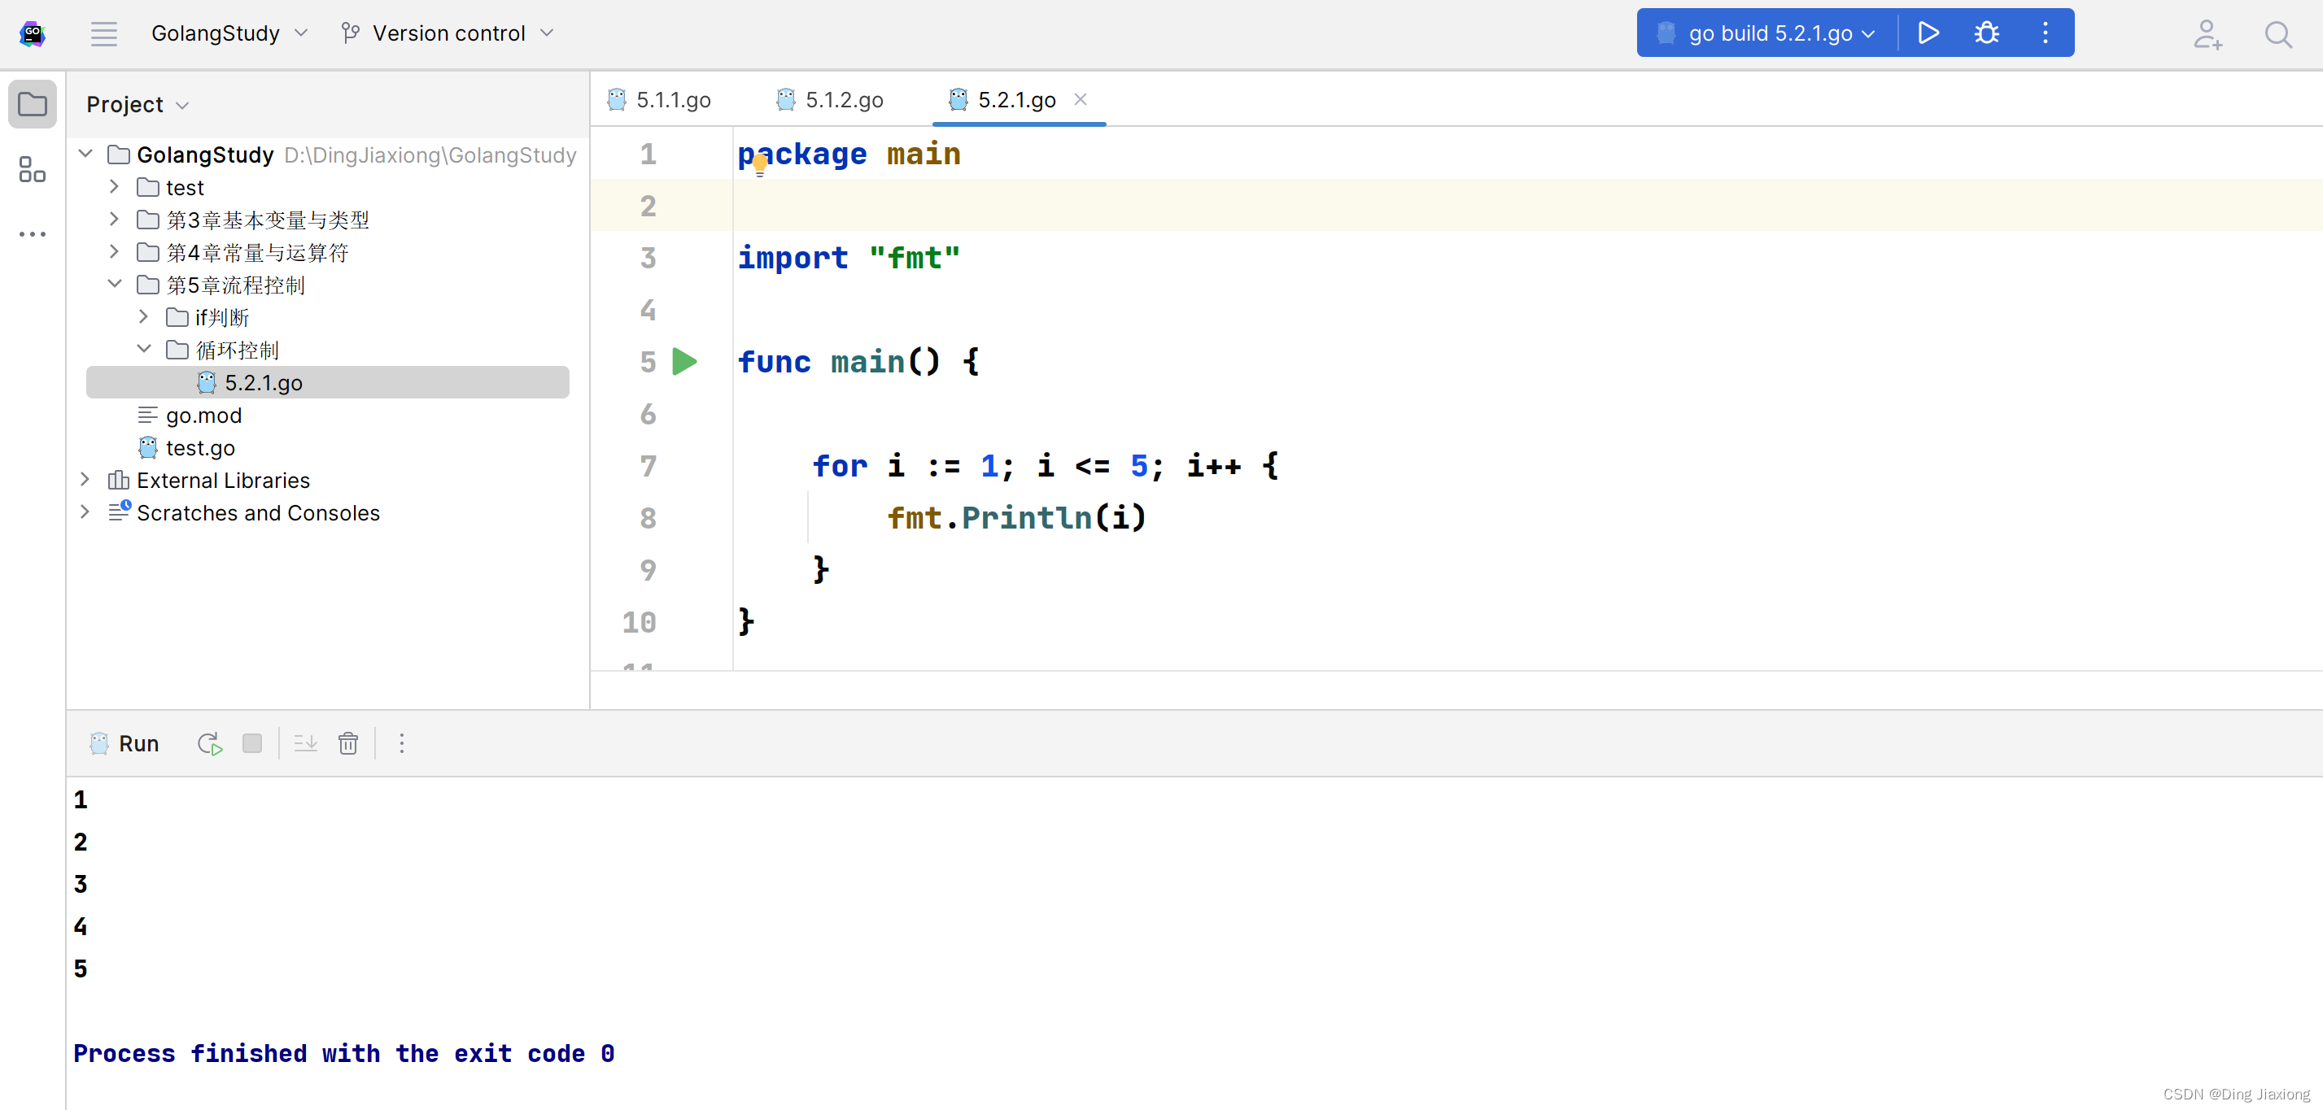
Task: Open the go build 5.2.1.go configuration selector
Action: pos(1768,33)
